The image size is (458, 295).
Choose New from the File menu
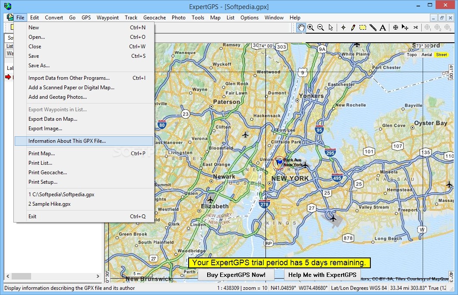pyautogui.click(x=84, y=28)
